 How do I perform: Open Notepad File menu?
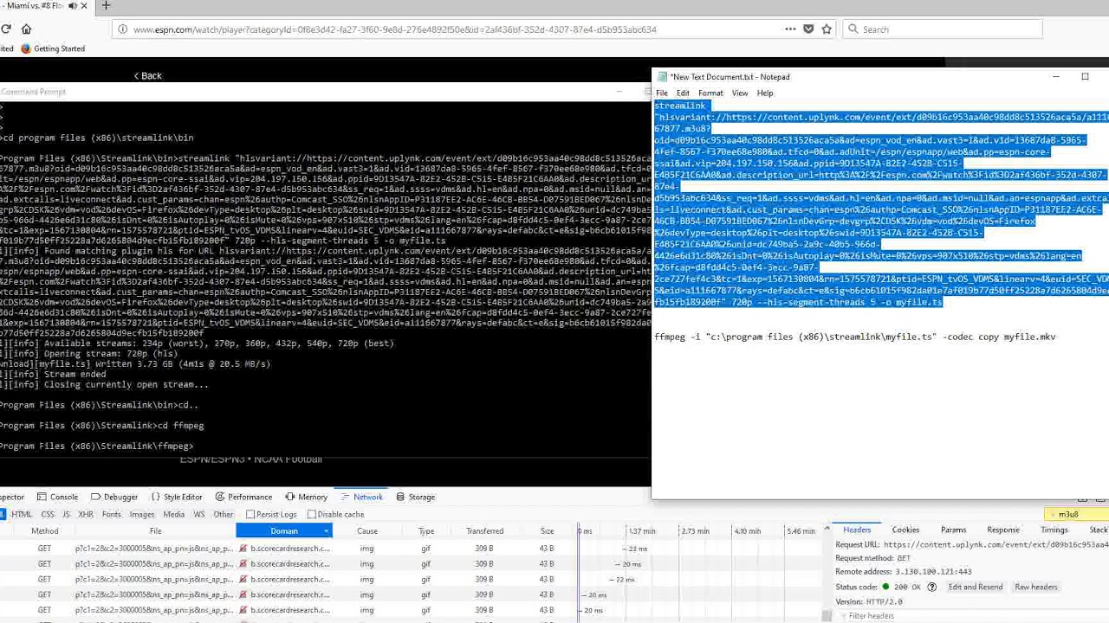tap(662, 93)
